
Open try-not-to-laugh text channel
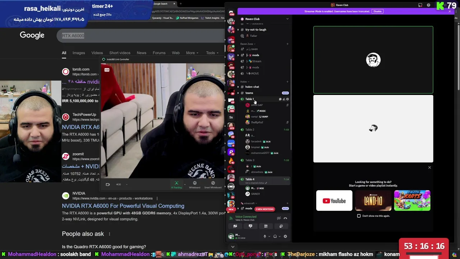[x=264, y=29]
